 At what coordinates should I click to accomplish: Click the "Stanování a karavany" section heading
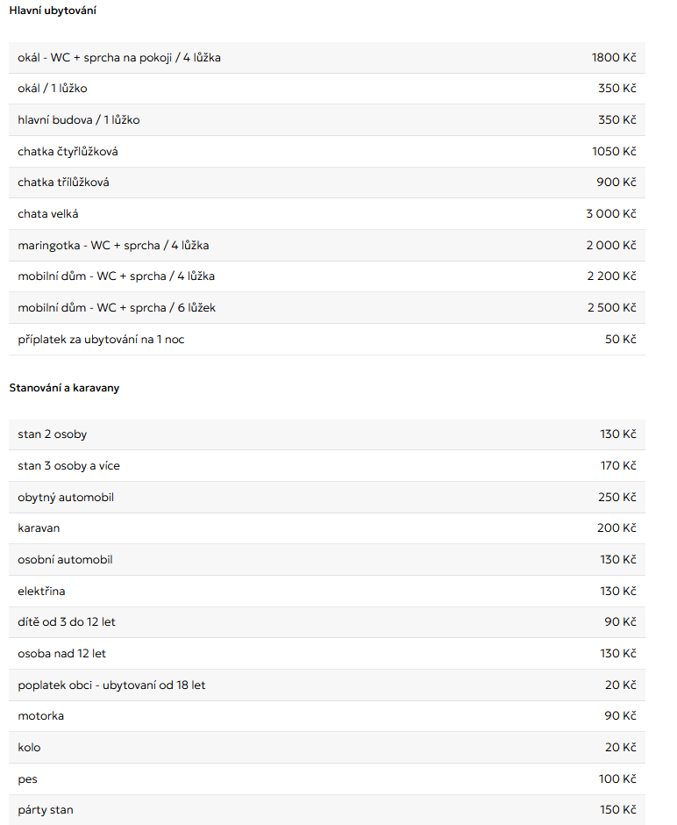pos(64,388)
